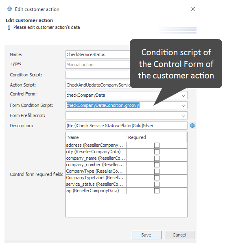Image resolution: width=227 pixels, height=243 pixels.
Task: Toggle Required checkbox for company_number
Action: pyautogui.click(x=157, y=165)
